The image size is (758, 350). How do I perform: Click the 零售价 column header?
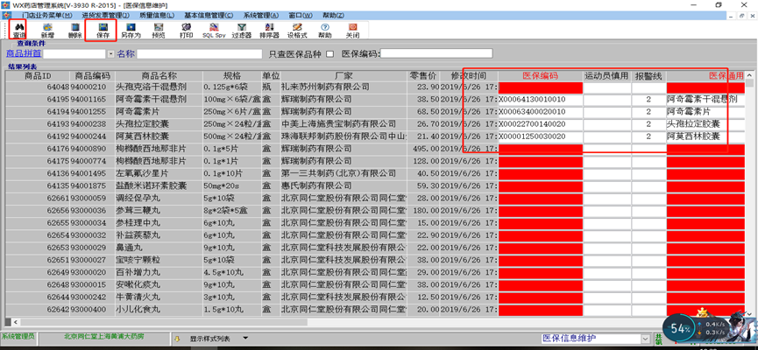423,76
